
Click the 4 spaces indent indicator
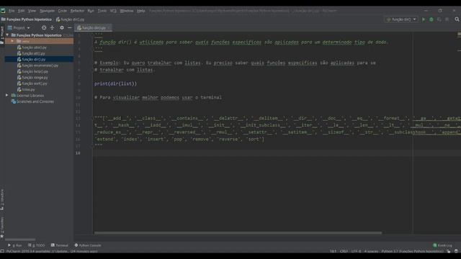tap(371, 251)
